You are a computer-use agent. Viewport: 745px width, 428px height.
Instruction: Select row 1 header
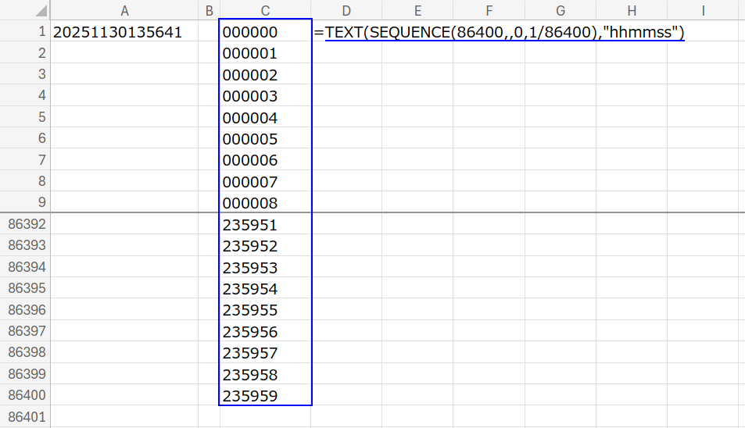click(25, 33)
